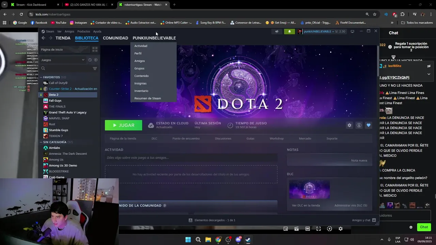
Task: Select Fall Guys in library list
Action: [55, 101]
